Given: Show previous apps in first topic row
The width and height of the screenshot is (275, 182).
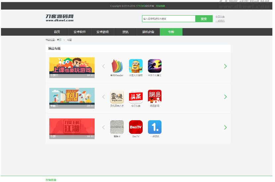Looking at the screenshot, I should pos(104,66).
